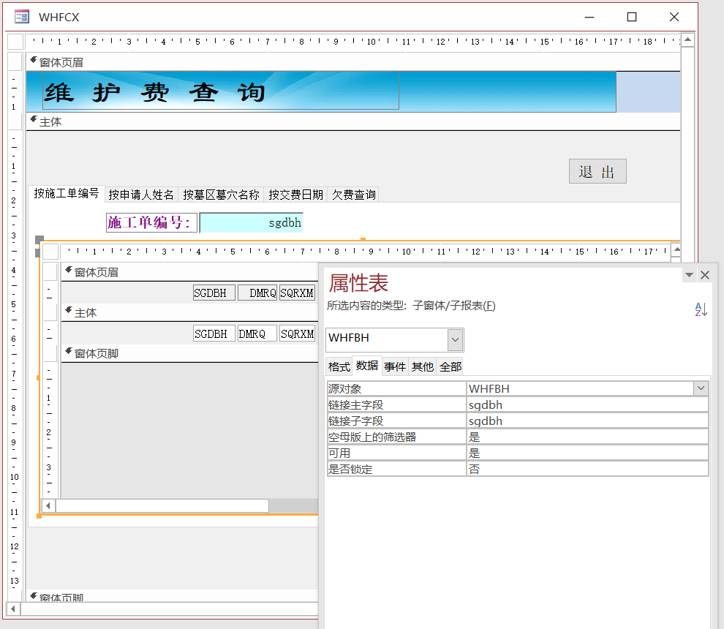Maximize the WHFCX window

(x=632, y=17)
